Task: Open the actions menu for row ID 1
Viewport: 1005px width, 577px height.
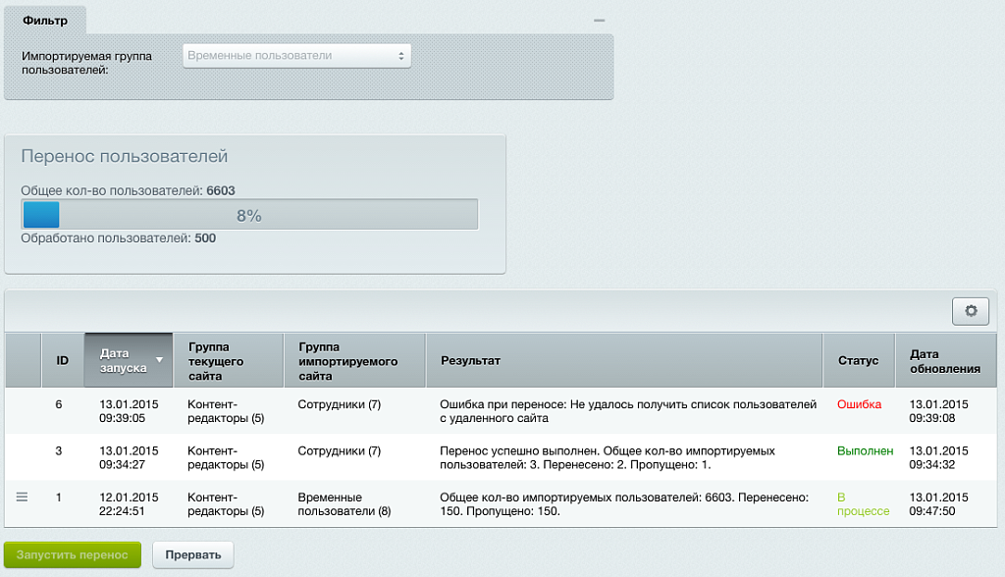Action: click(x=23, y=498)
